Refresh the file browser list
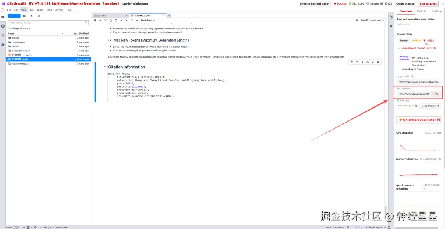 (x=39, y=16)
